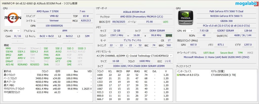
Task: Select the 最大ブースト operating point row
Action: [48, 82]
